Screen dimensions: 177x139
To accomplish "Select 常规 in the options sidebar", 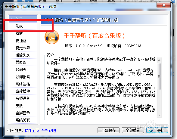I will click(23, 26).
